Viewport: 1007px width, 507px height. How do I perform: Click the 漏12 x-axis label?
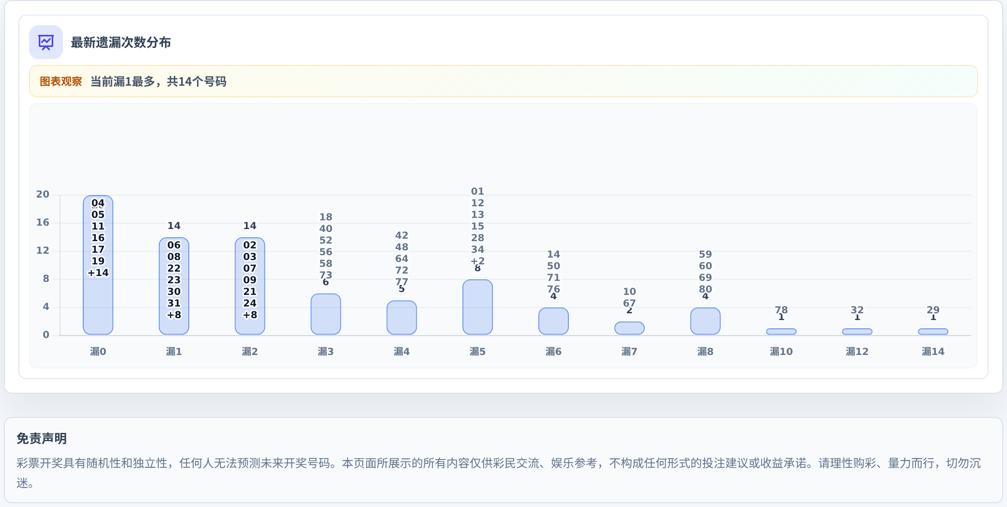click(857, 352)
